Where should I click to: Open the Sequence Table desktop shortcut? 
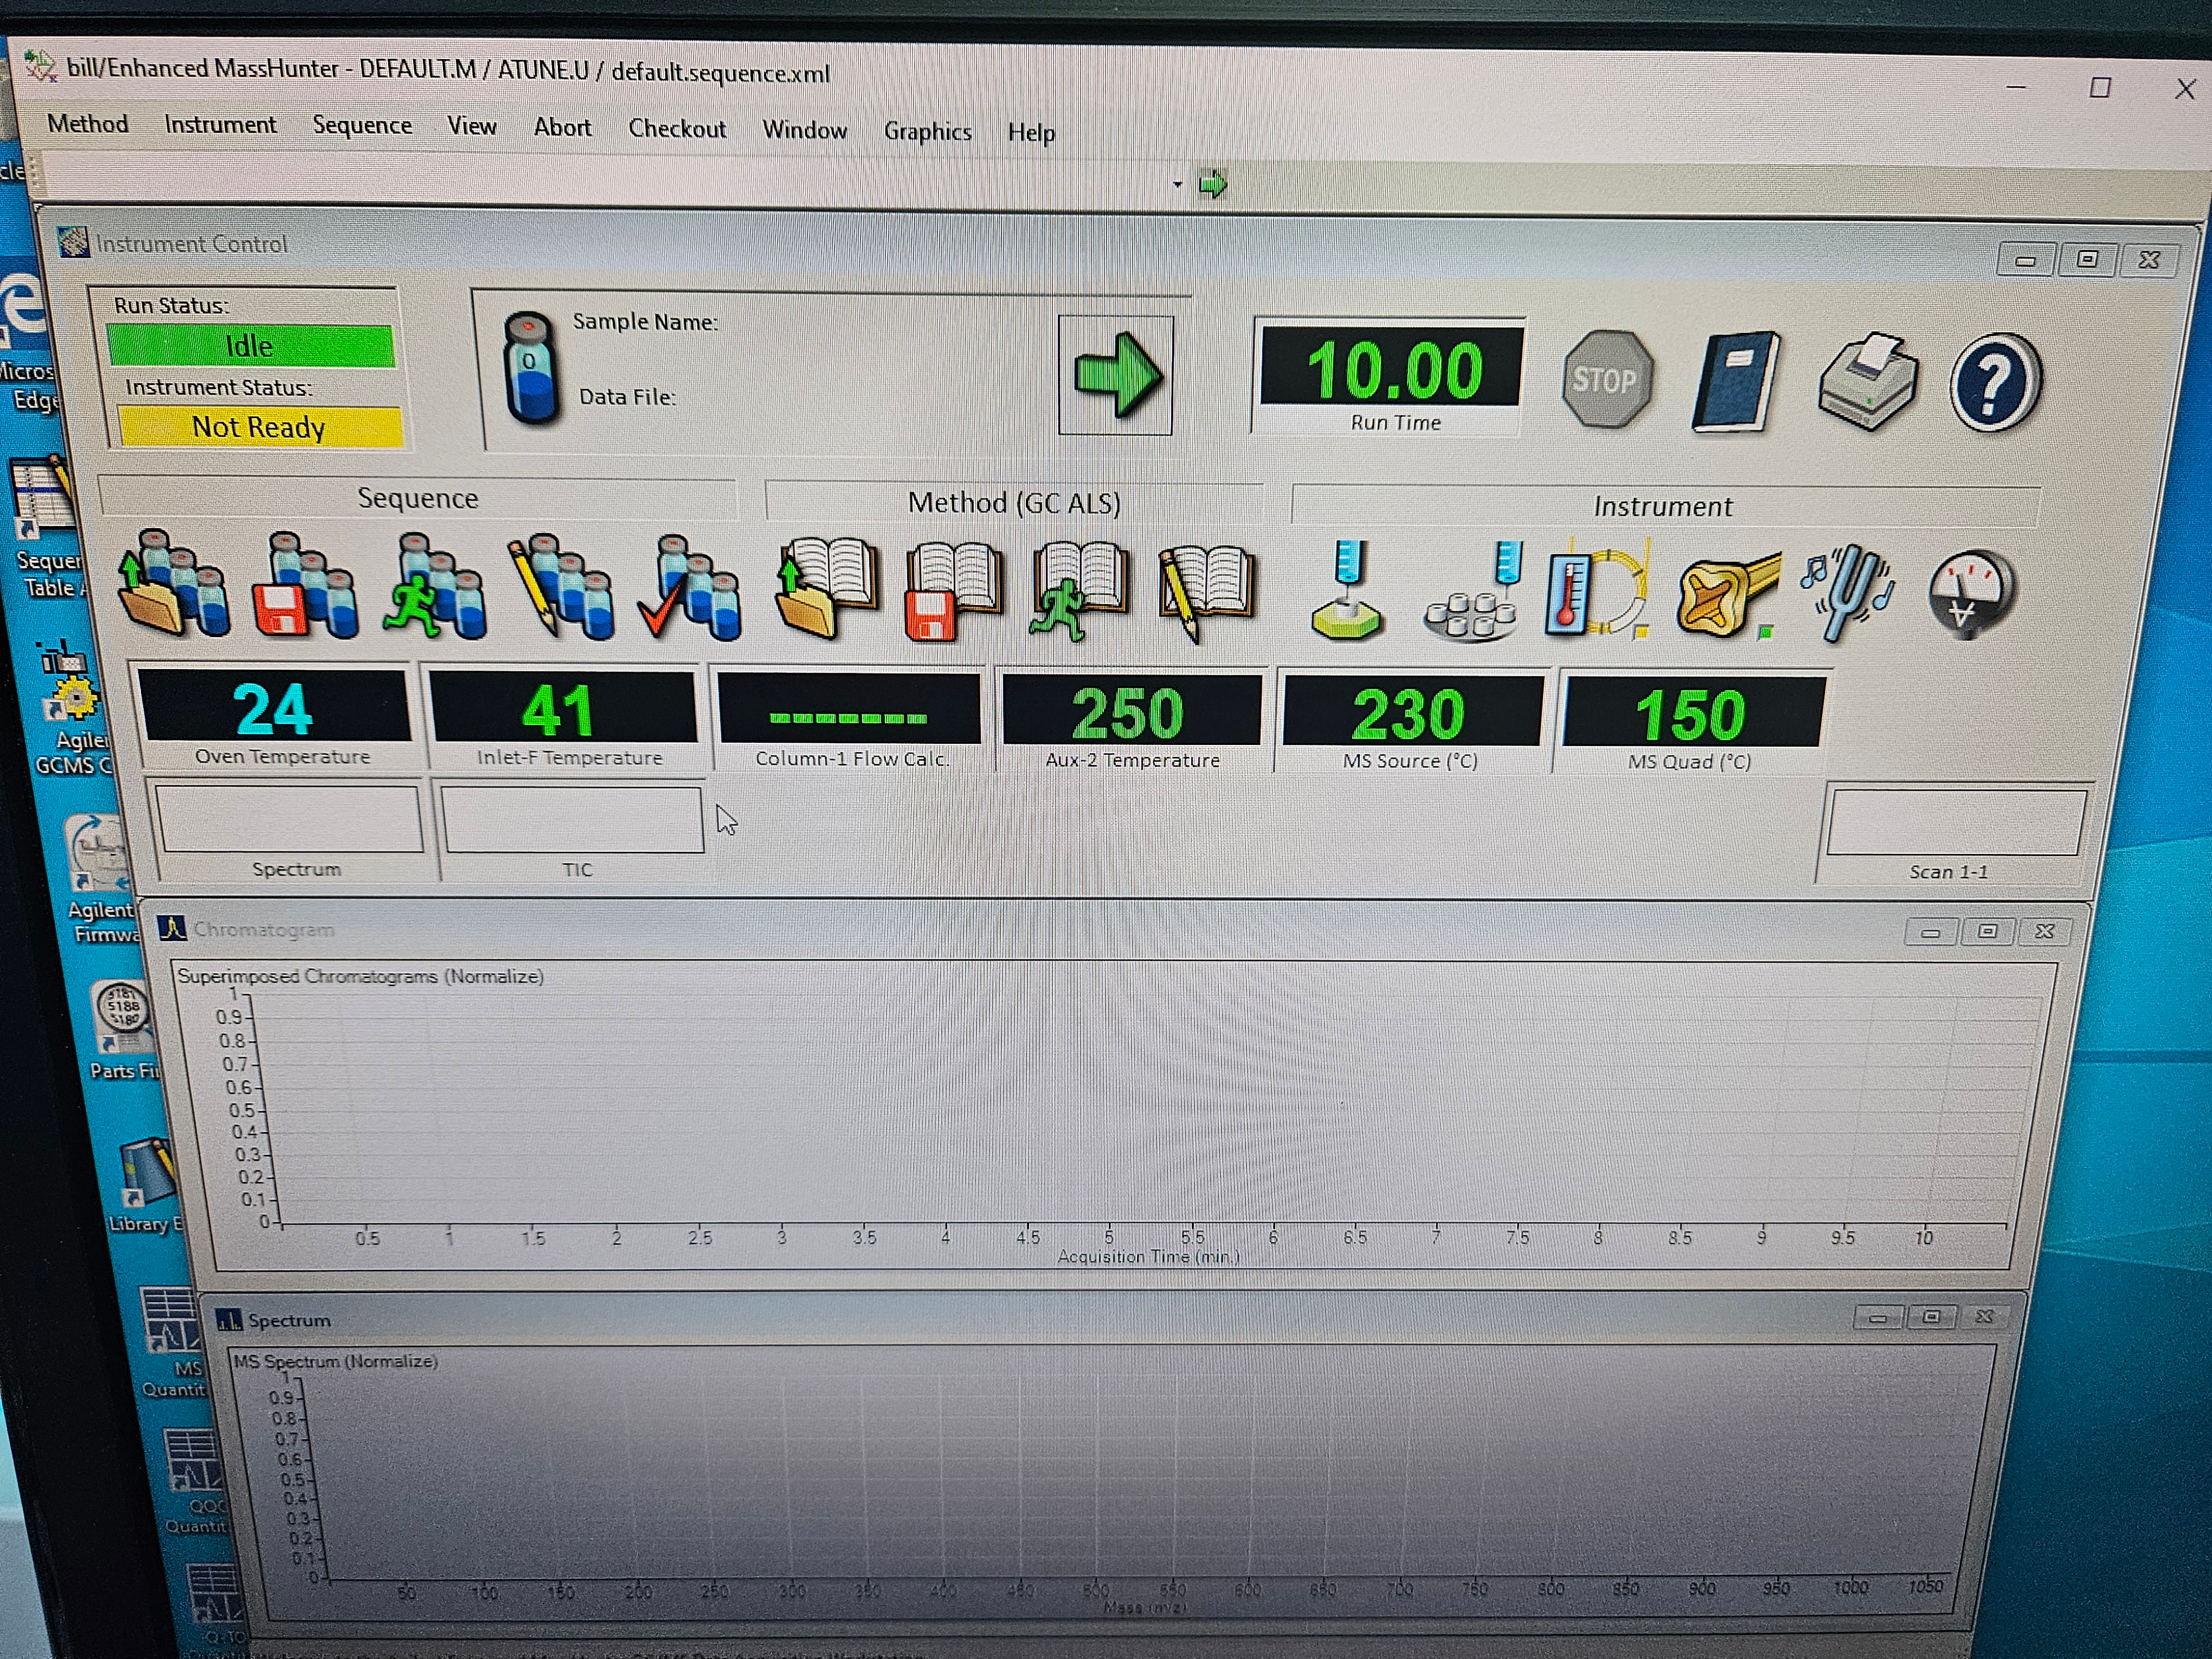coord(45,525)
